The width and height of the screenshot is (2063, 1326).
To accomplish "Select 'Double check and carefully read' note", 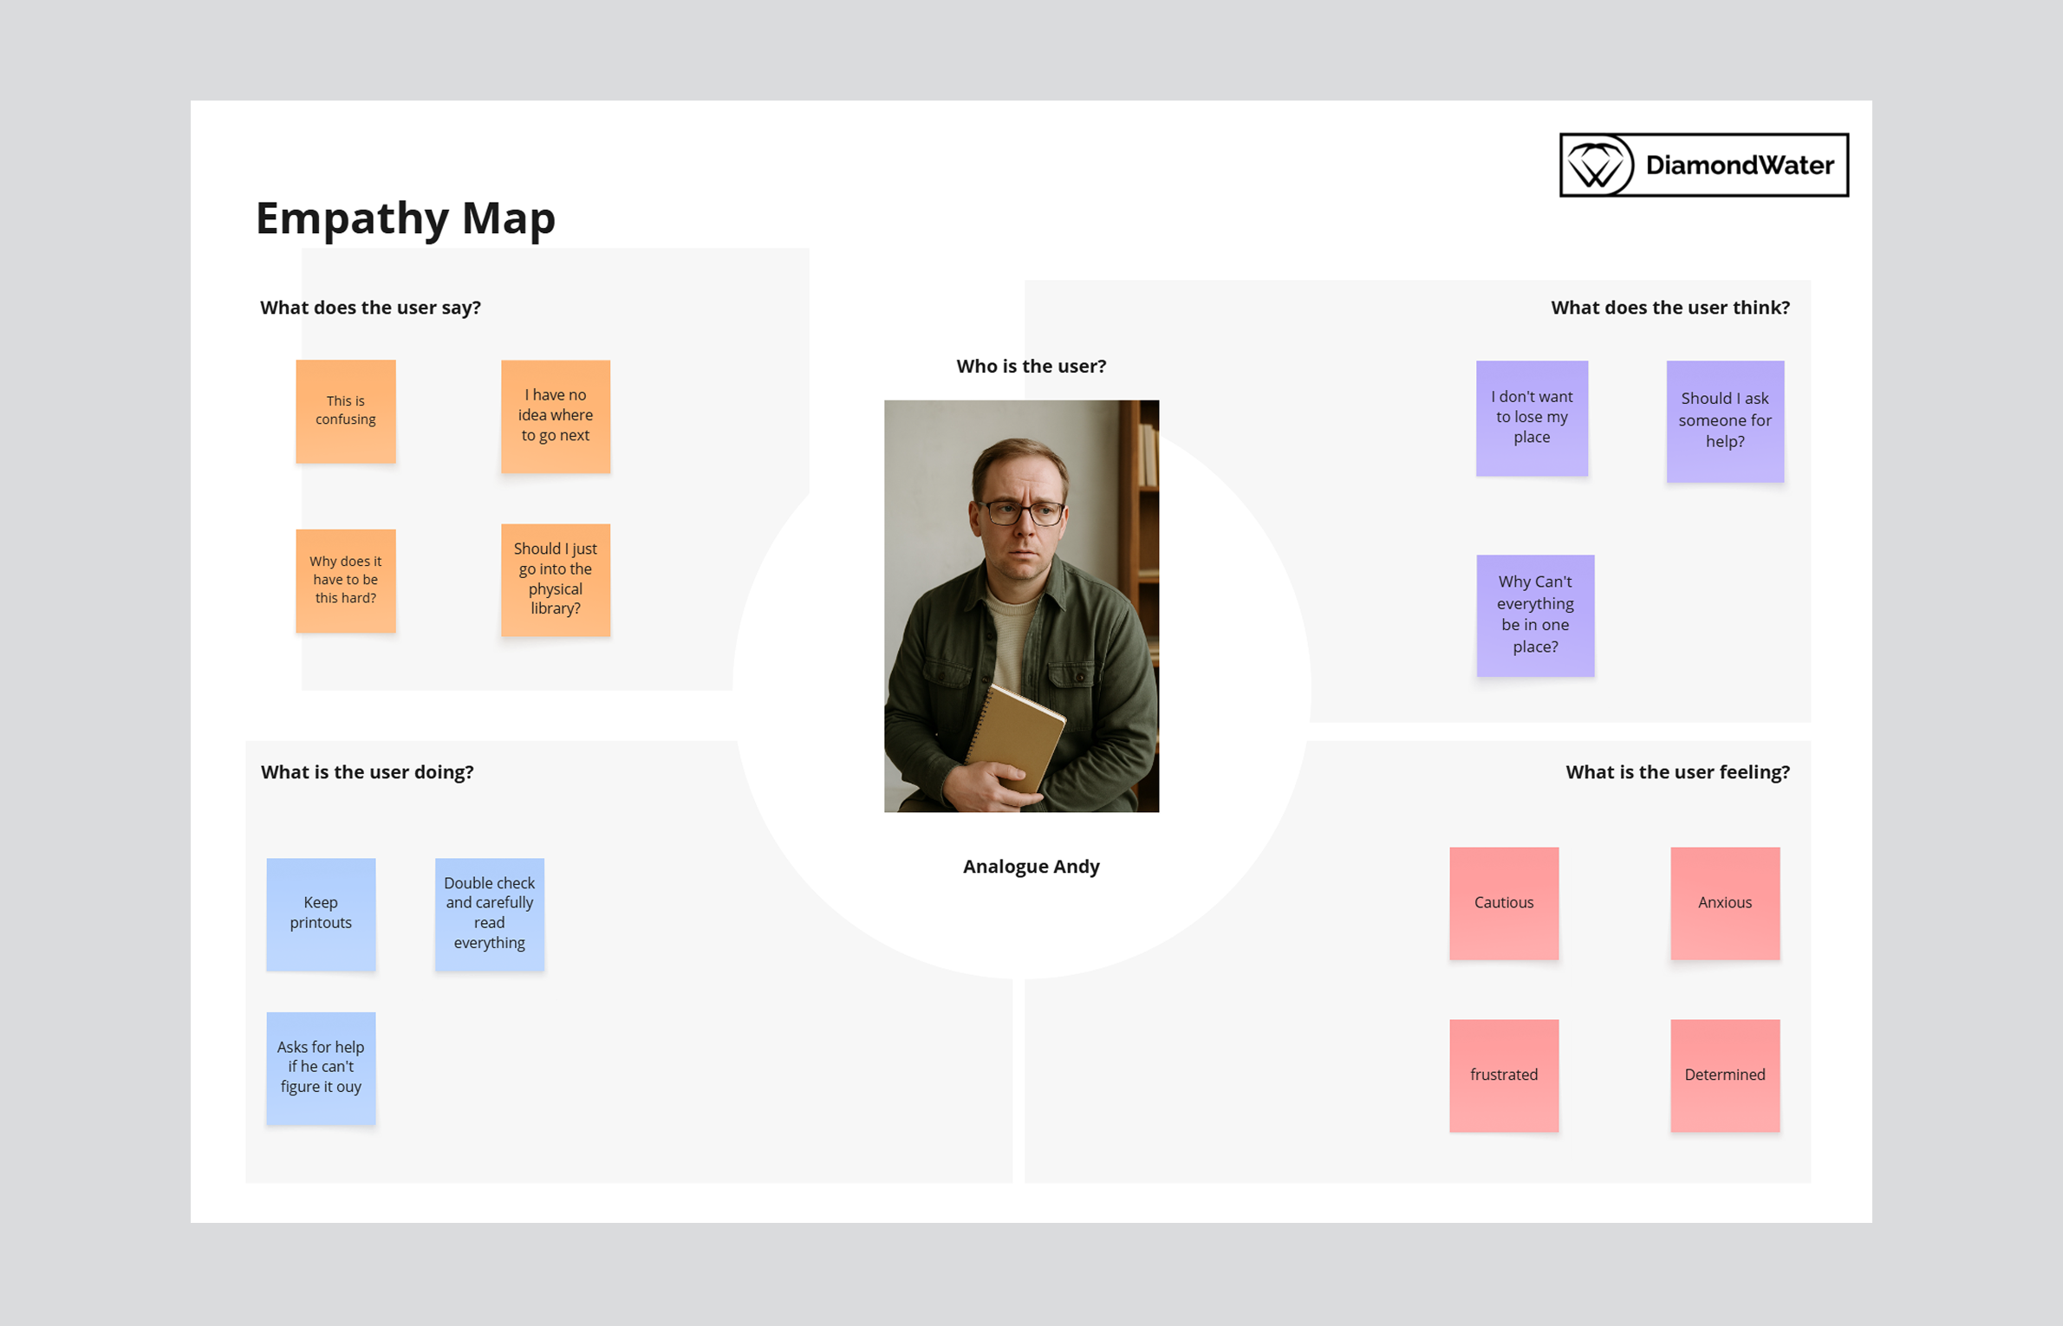I will pos(489,913).
